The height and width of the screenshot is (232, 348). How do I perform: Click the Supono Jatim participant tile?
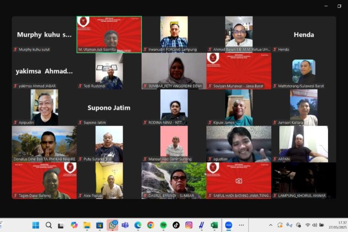[x=109, y=108]
